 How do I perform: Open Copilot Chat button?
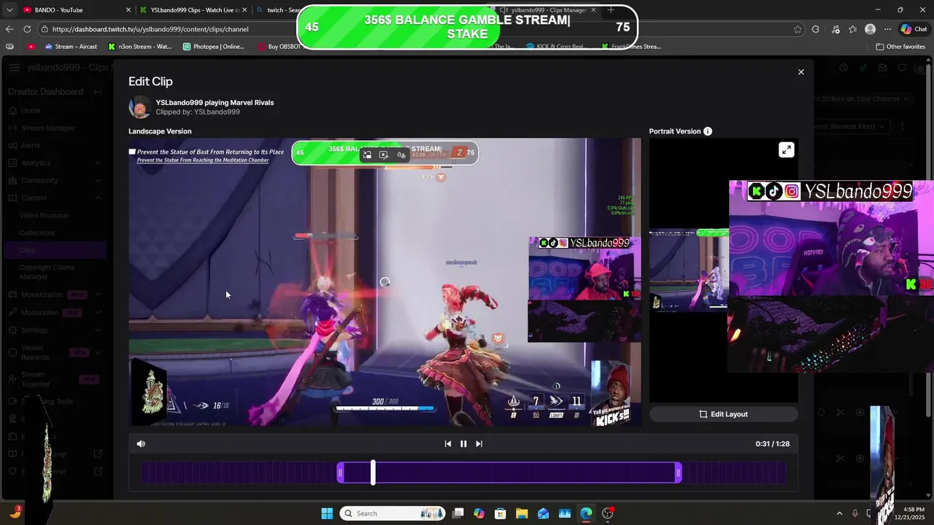coord(914,29)
